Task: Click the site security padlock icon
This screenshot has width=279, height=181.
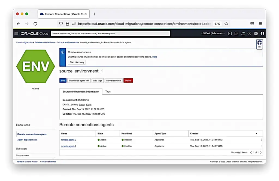Action: [68, 24]
